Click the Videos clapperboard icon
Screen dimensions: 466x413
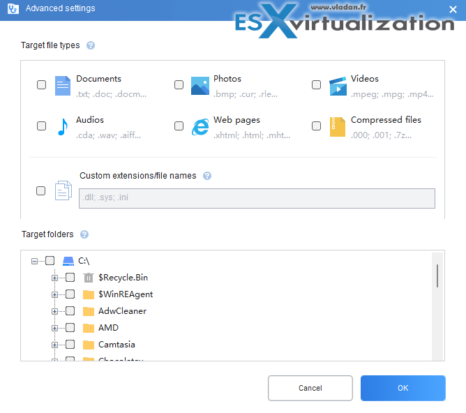(338, 87)
